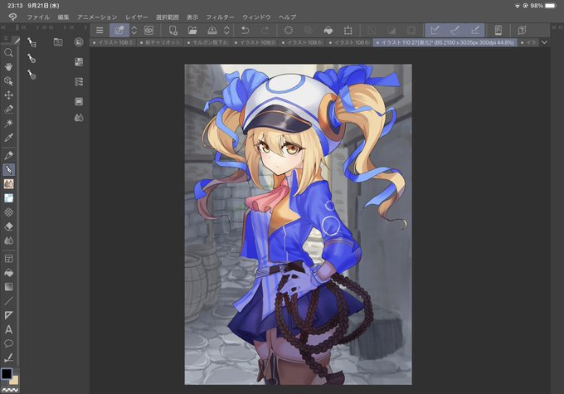Click the stepper beside the save icon
The image size is (564, 394).
[226, 30]
